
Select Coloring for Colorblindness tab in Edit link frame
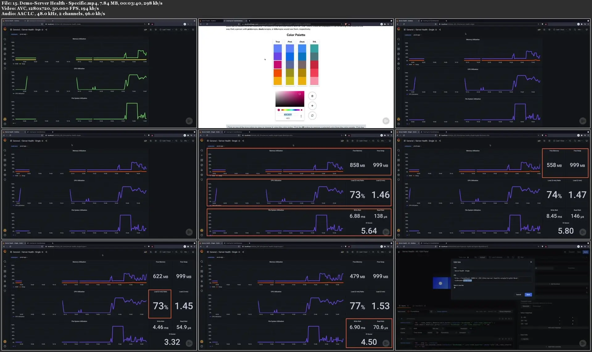432,243
